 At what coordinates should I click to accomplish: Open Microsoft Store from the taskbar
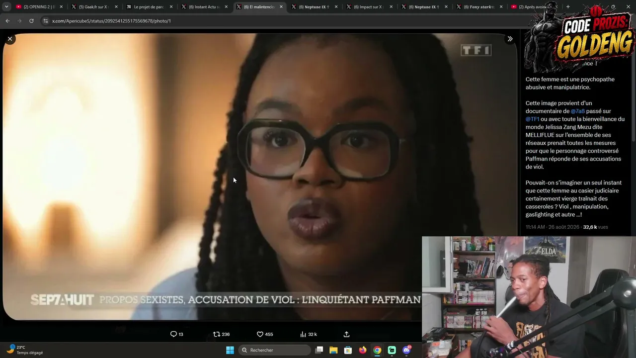348,350
